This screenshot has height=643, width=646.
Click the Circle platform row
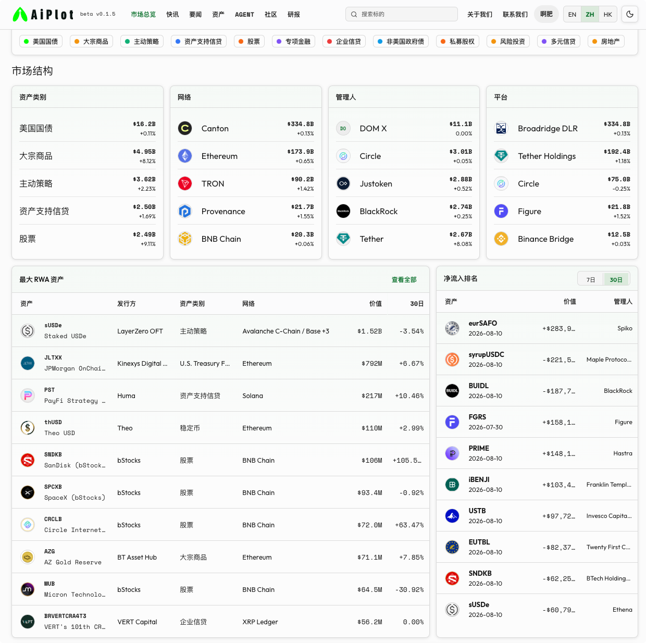pyautogui.click(x=562, y=183)
